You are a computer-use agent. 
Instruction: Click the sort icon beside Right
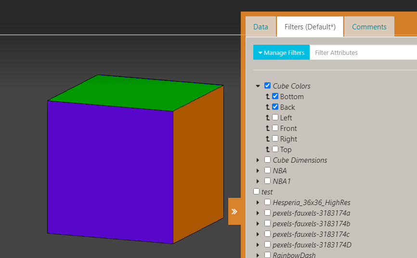[x=268, y=139]
